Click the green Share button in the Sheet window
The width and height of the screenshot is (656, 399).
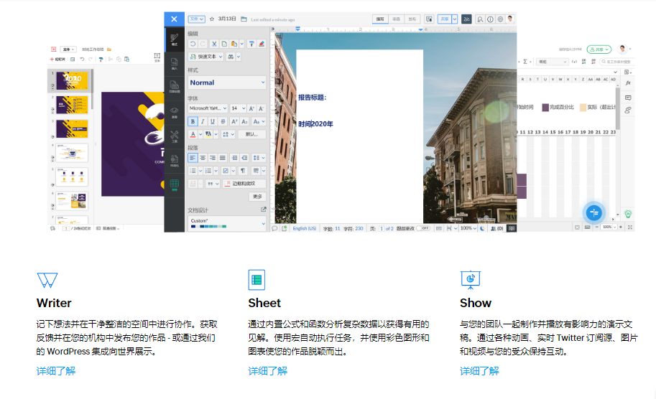pyautogui.click(x=599, y=50)
